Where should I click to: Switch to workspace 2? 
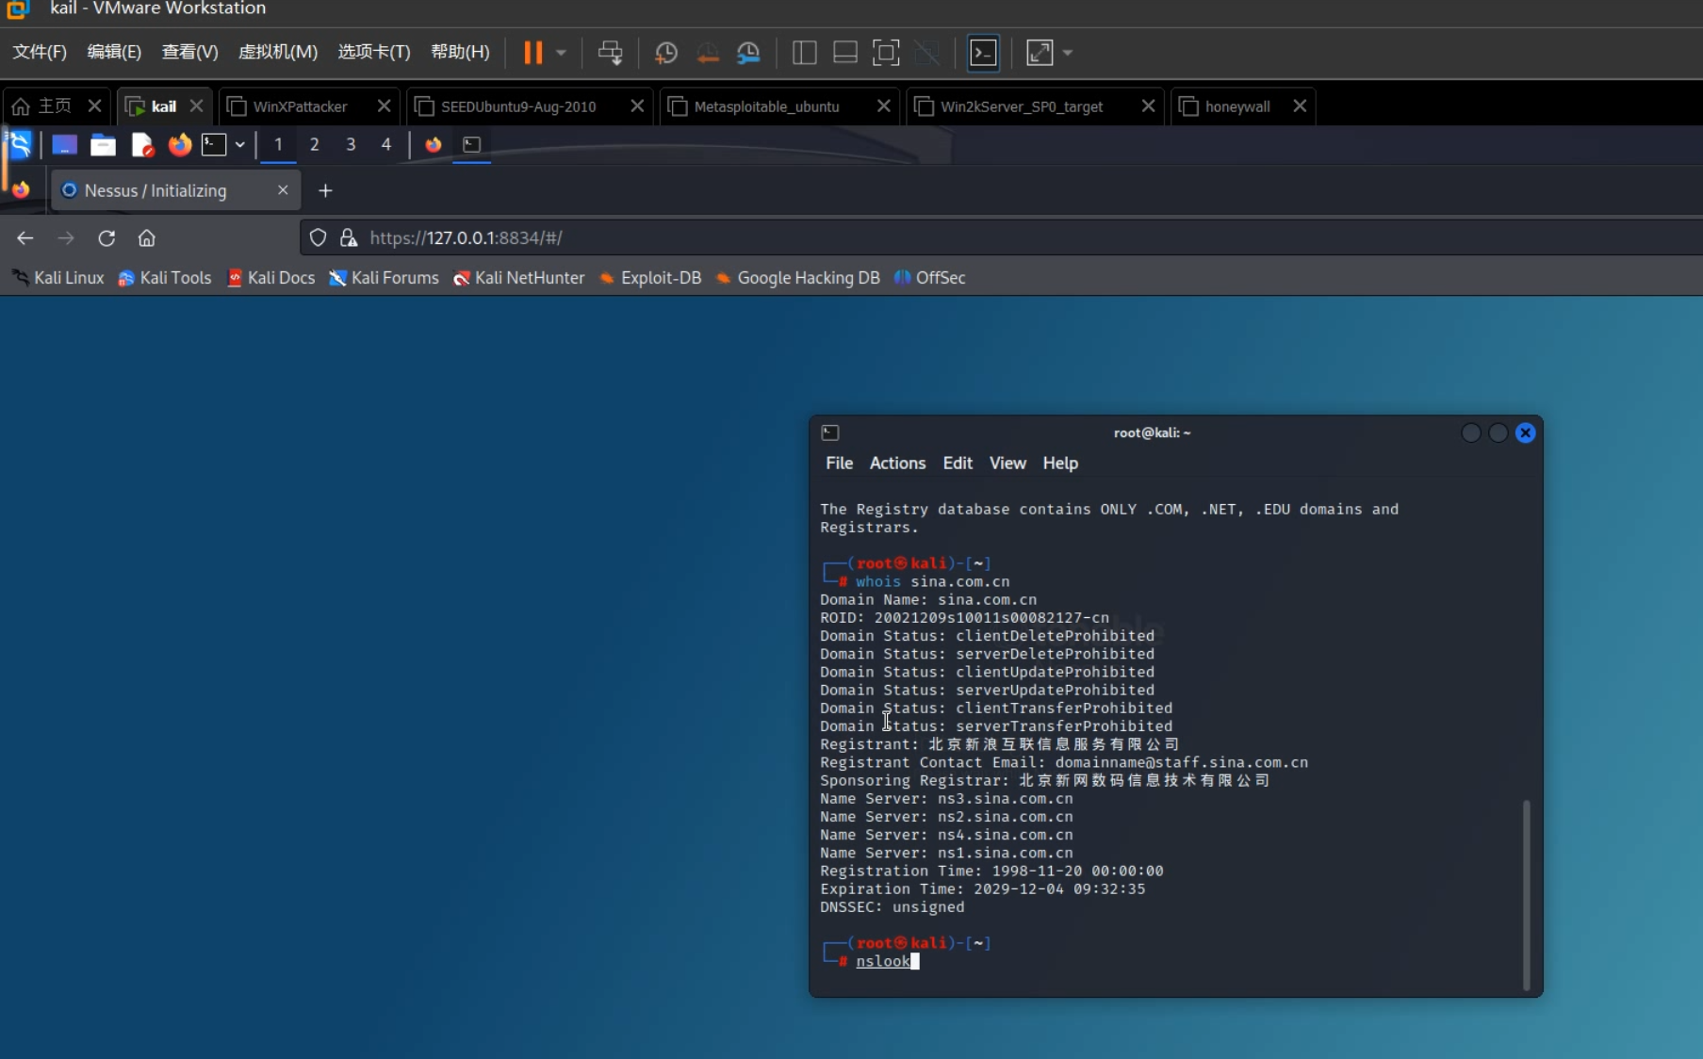tap(314, 144)
